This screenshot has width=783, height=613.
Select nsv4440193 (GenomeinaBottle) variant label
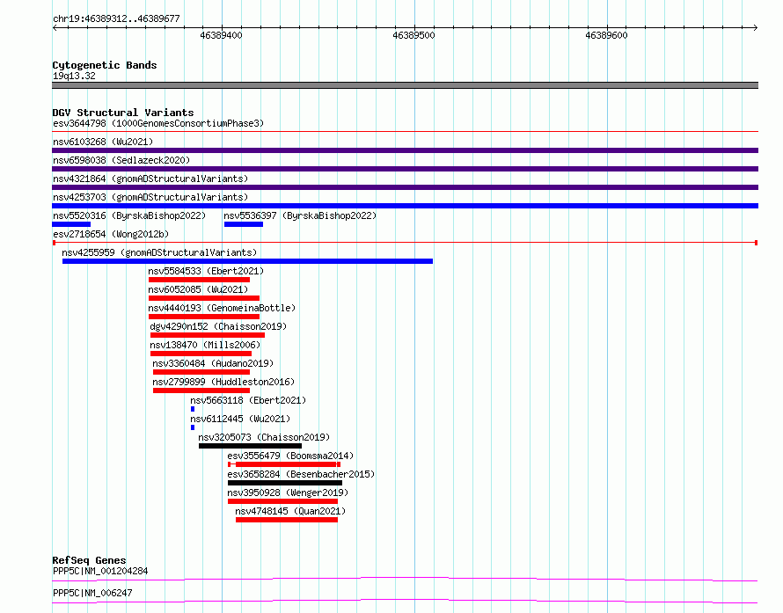click(222, 308)
